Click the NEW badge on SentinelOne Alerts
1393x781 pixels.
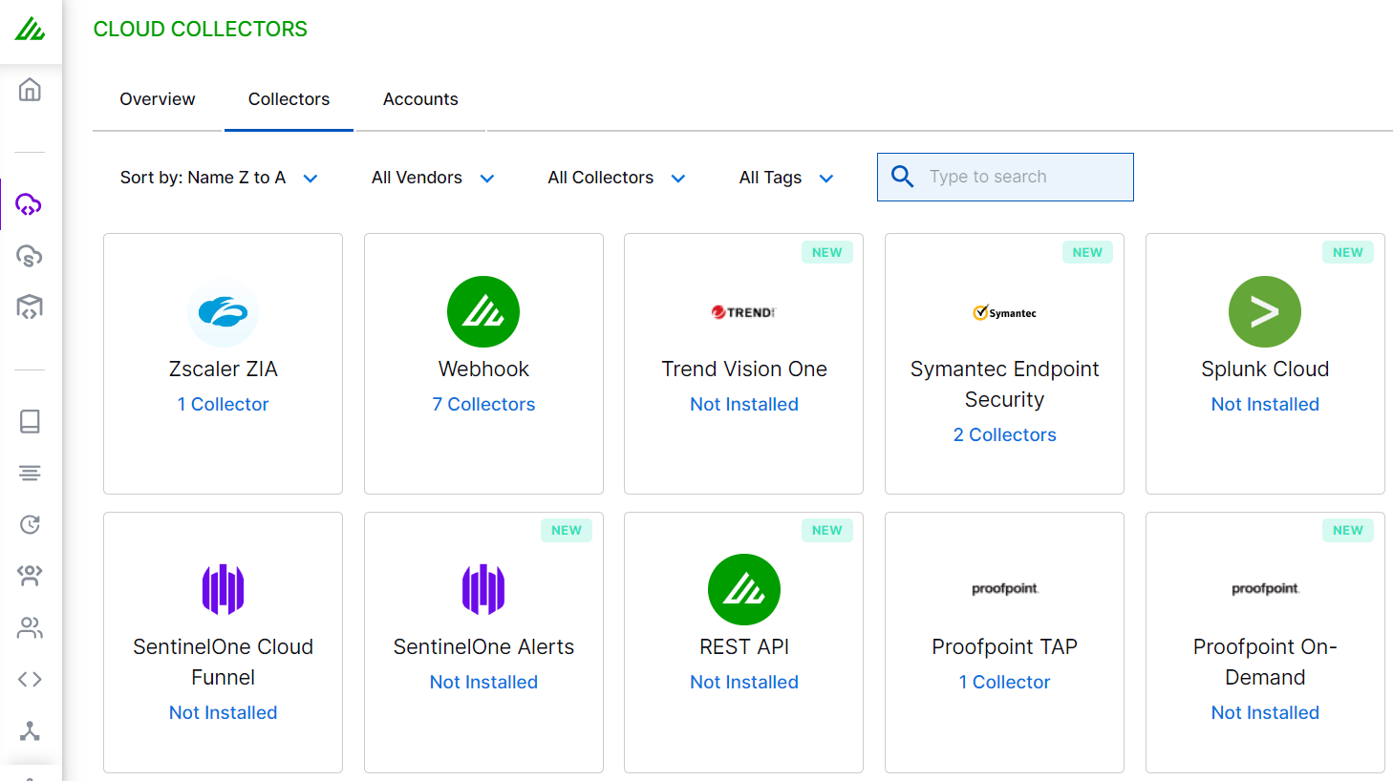(567, 530)
